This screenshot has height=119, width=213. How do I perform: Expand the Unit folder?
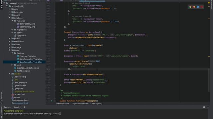[x=12, y=65]
